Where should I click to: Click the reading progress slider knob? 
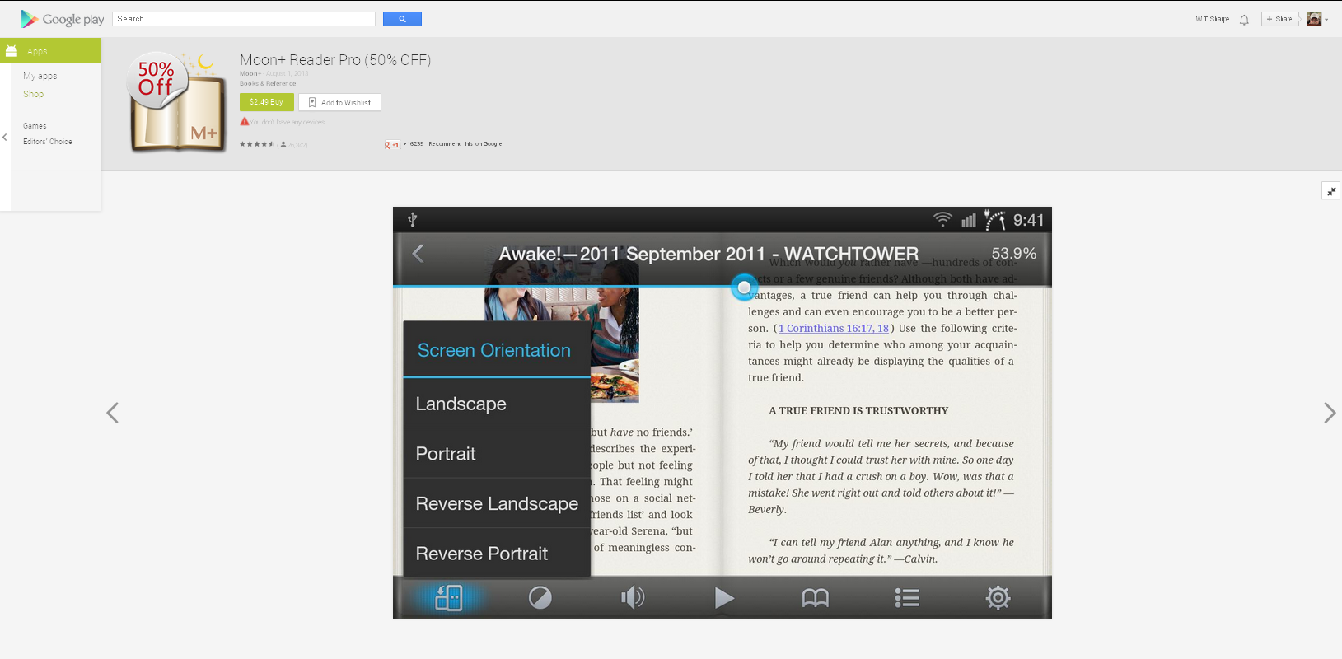[744, 287]
